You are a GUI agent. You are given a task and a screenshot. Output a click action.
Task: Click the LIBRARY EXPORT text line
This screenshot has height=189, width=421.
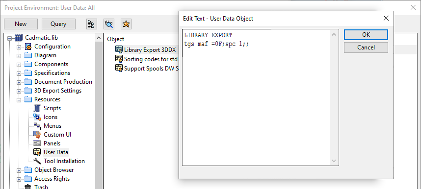208,35
